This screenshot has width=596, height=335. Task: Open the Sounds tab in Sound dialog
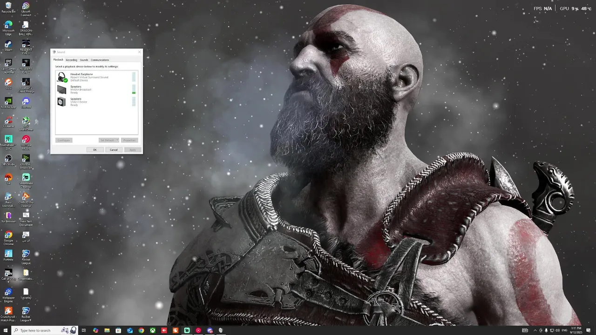[x=84, y=60]
